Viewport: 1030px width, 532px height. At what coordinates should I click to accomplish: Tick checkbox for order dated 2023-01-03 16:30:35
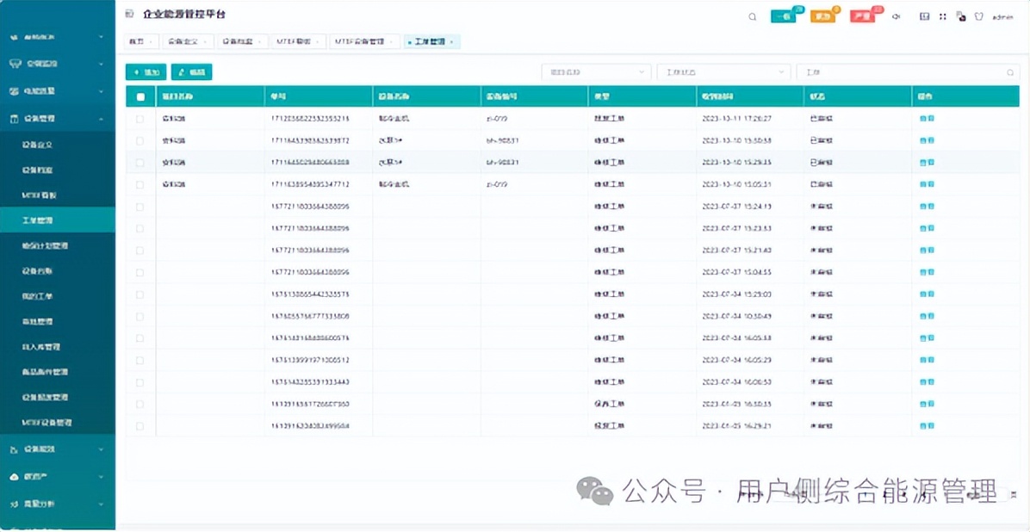click(x=140, y=404)
